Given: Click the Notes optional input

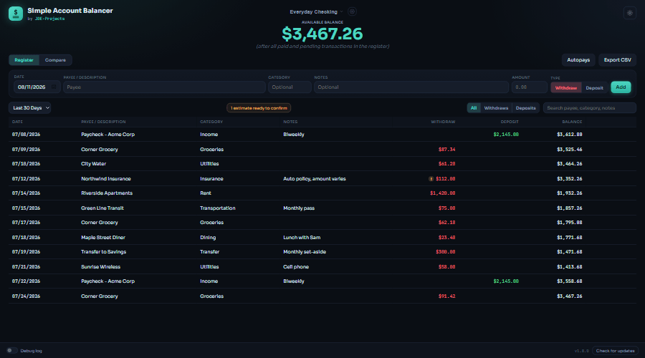Looking at the screenshot, I should (411, 87).
